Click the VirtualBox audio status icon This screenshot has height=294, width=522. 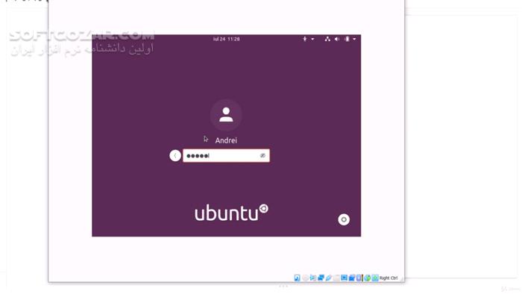(313, 278)
